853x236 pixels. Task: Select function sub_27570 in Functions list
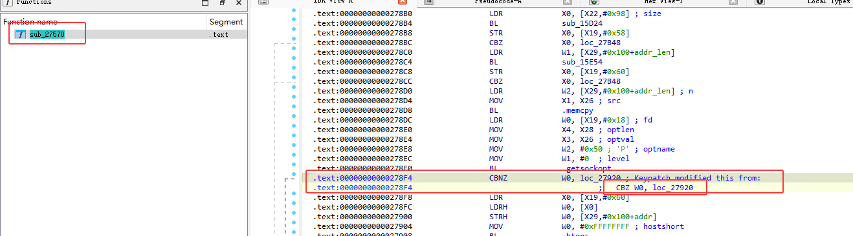47,34
